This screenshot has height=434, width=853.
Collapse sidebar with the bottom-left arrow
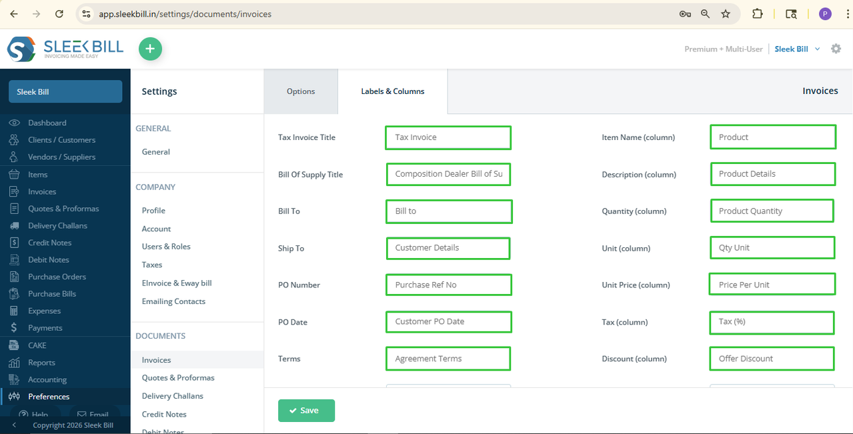click(x=14, y=425)
